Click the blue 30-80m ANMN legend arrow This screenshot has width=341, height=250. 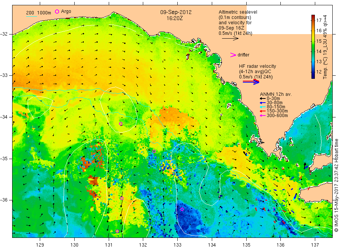coord(263,103)
